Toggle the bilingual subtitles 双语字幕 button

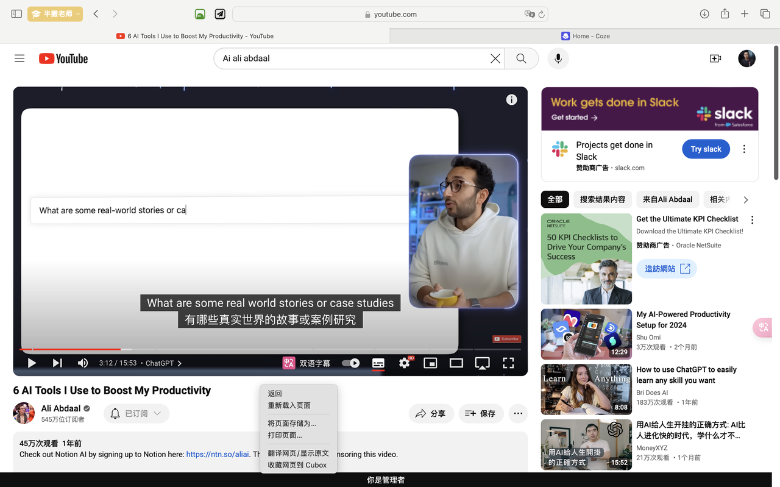coord(307,363)
